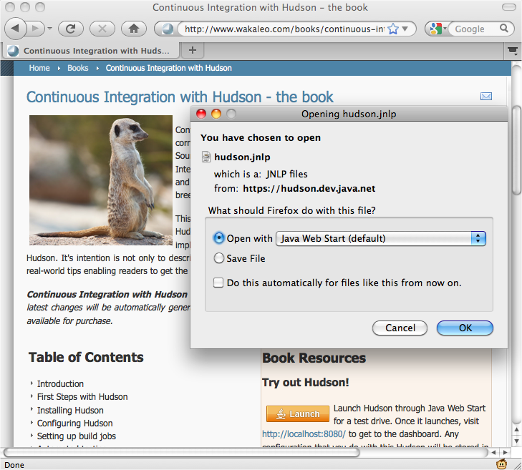Select the Save File radio button
The image size is (522, 470).
(218, 258)
